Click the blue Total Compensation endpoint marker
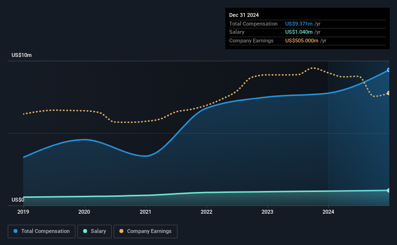 pyautogui.click(x=388, y=70)
